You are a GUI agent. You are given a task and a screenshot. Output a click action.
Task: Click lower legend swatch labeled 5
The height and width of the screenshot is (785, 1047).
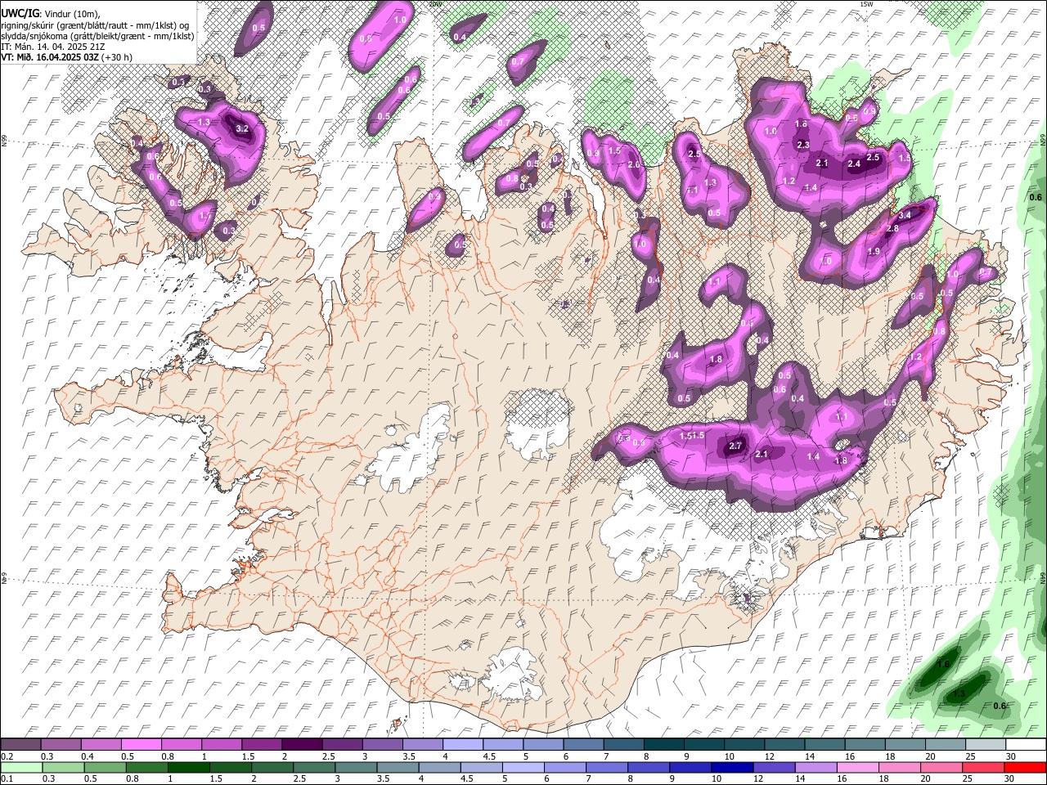(523, 768)
